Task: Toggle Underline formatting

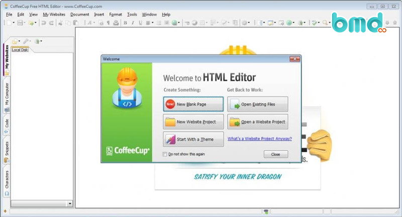Action: pyautogui.click(x=141, y=23)
